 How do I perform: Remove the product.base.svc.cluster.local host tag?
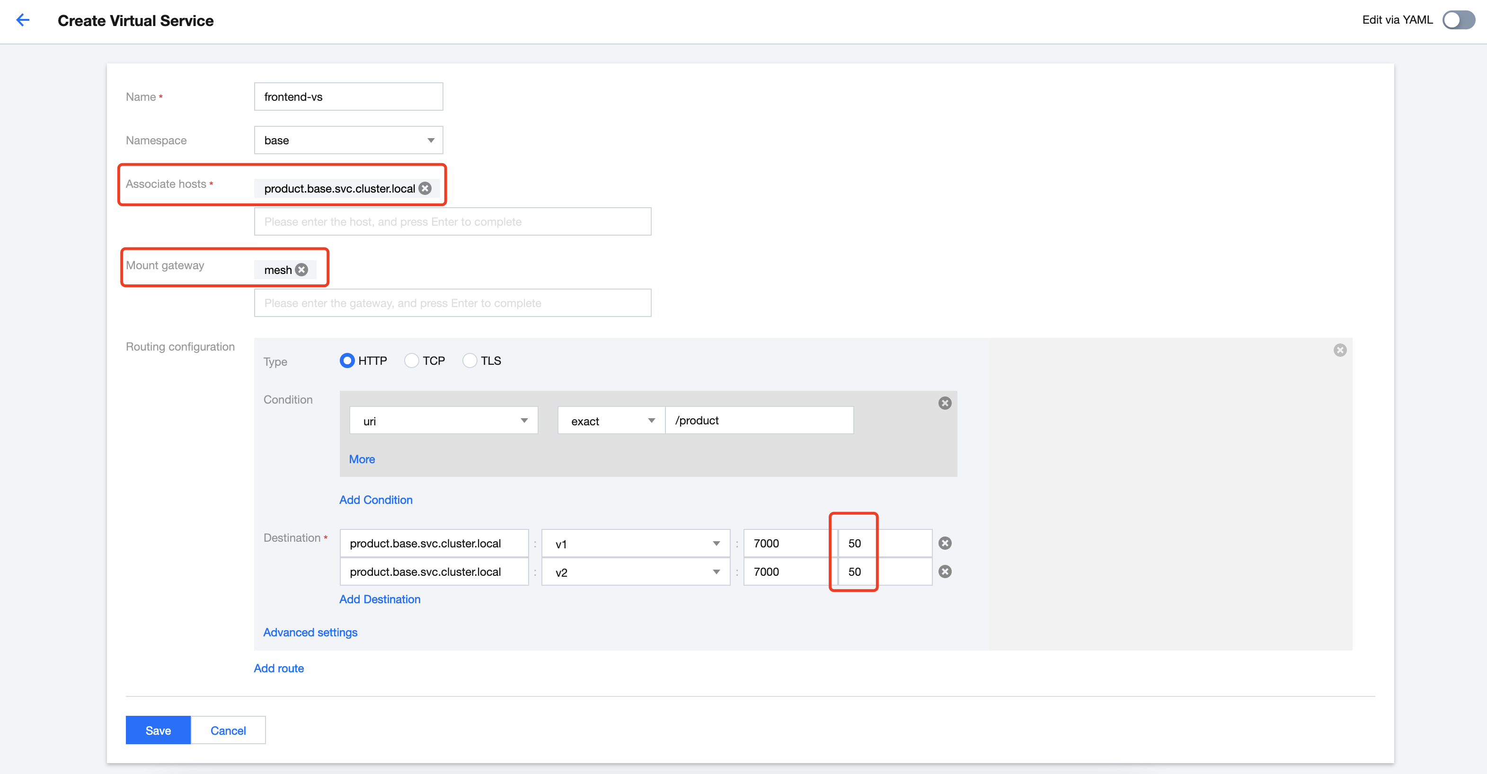(x=425, y=188)
